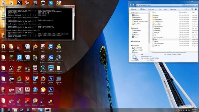Open the Skype icon at top of desktop
Image resolution: width=199 pixels, height=112 pixels.
[51, 3]
